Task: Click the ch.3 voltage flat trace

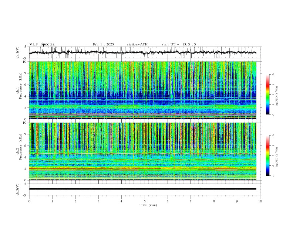Action: [143, 189]
